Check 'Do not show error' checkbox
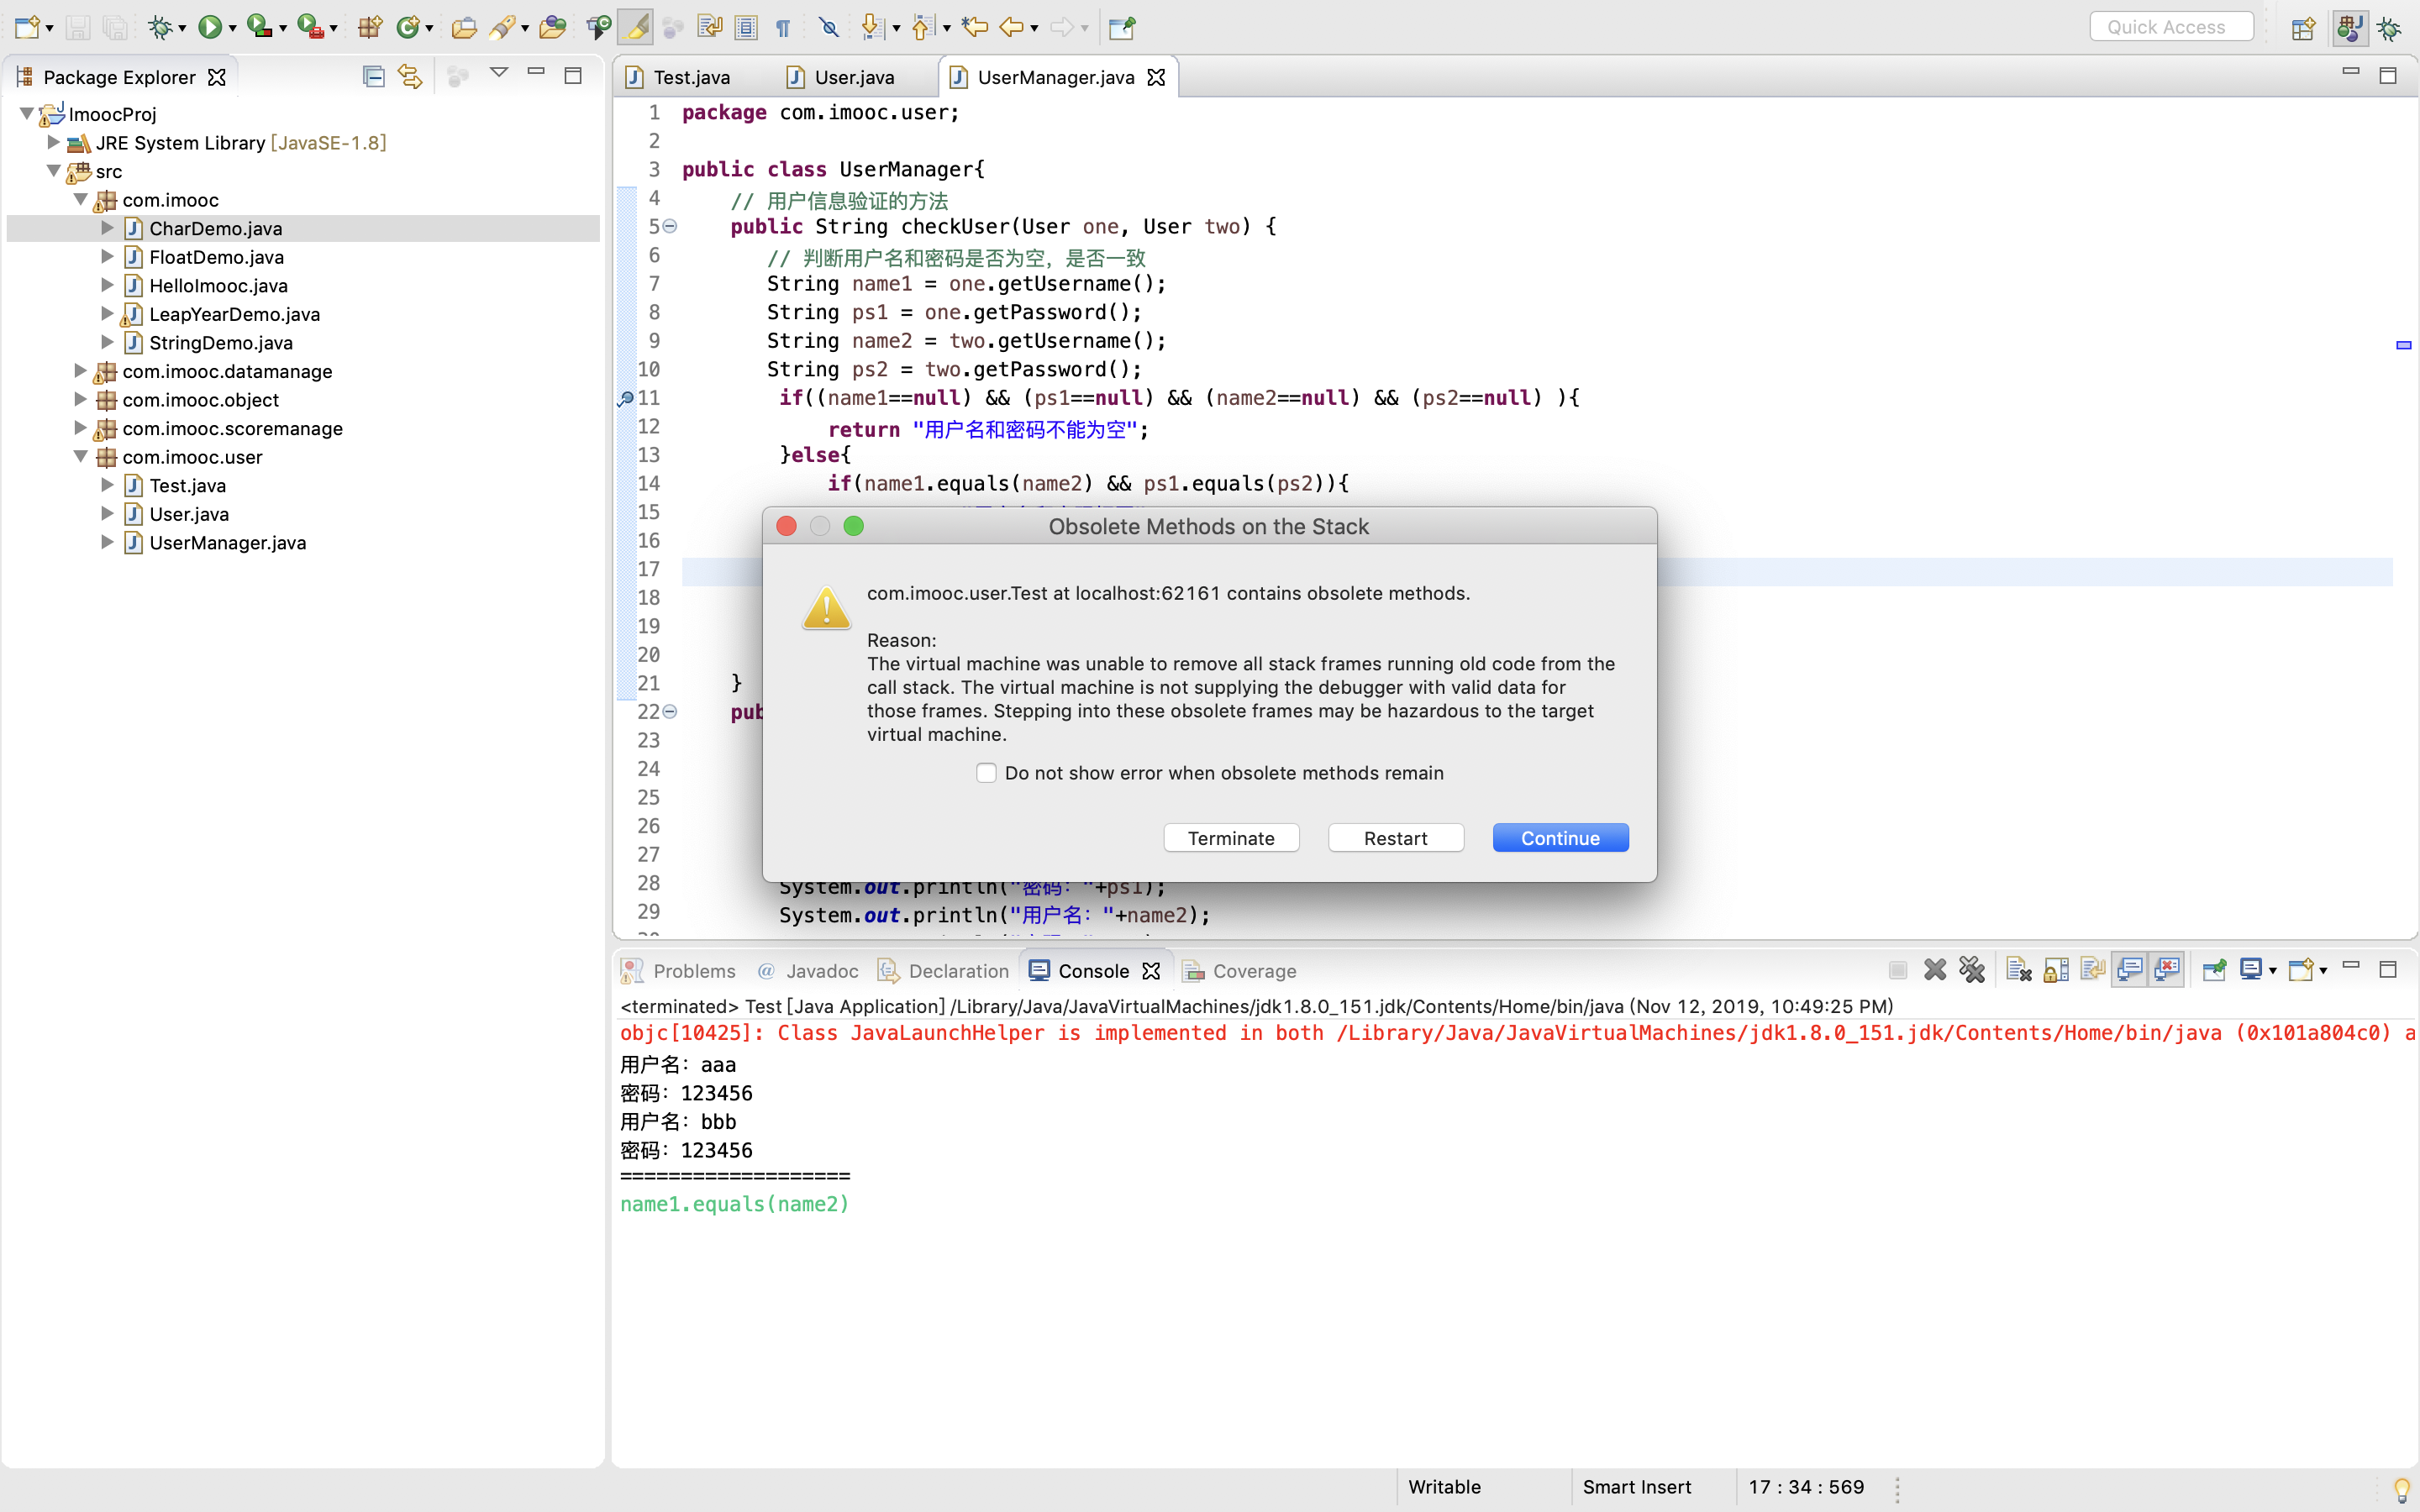Viewport: 2420px width, 1512px height. tap(986, 773)
